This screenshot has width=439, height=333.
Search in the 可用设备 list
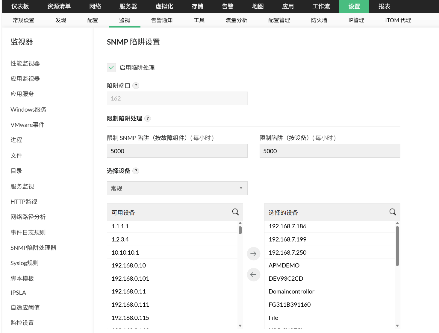coord(236,212)
